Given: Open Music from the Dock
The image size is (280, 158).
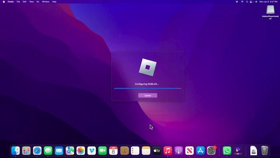Looking at the screenshot, I should (168, 151).
